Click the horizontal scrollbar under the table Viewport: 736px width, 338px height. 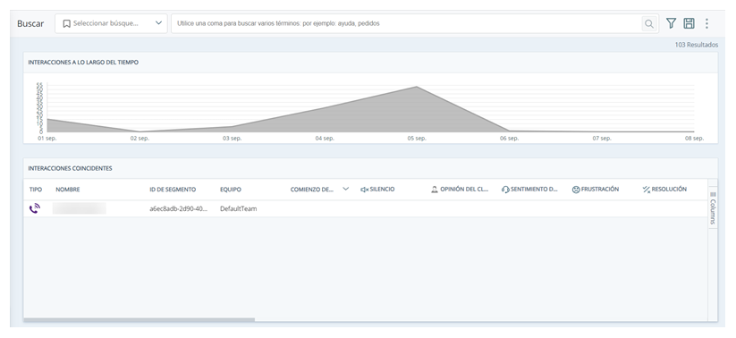(x=139, y=320)
